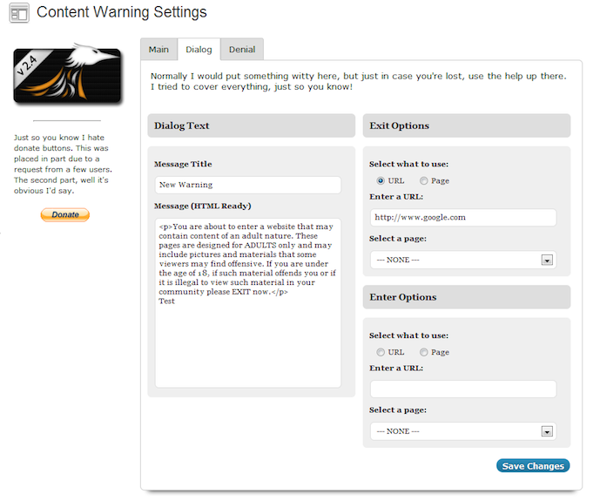The width and height of the screenshot is (600, 501).
Task: Click the empty Enter Options URL field
Action: tap(462, 389)
